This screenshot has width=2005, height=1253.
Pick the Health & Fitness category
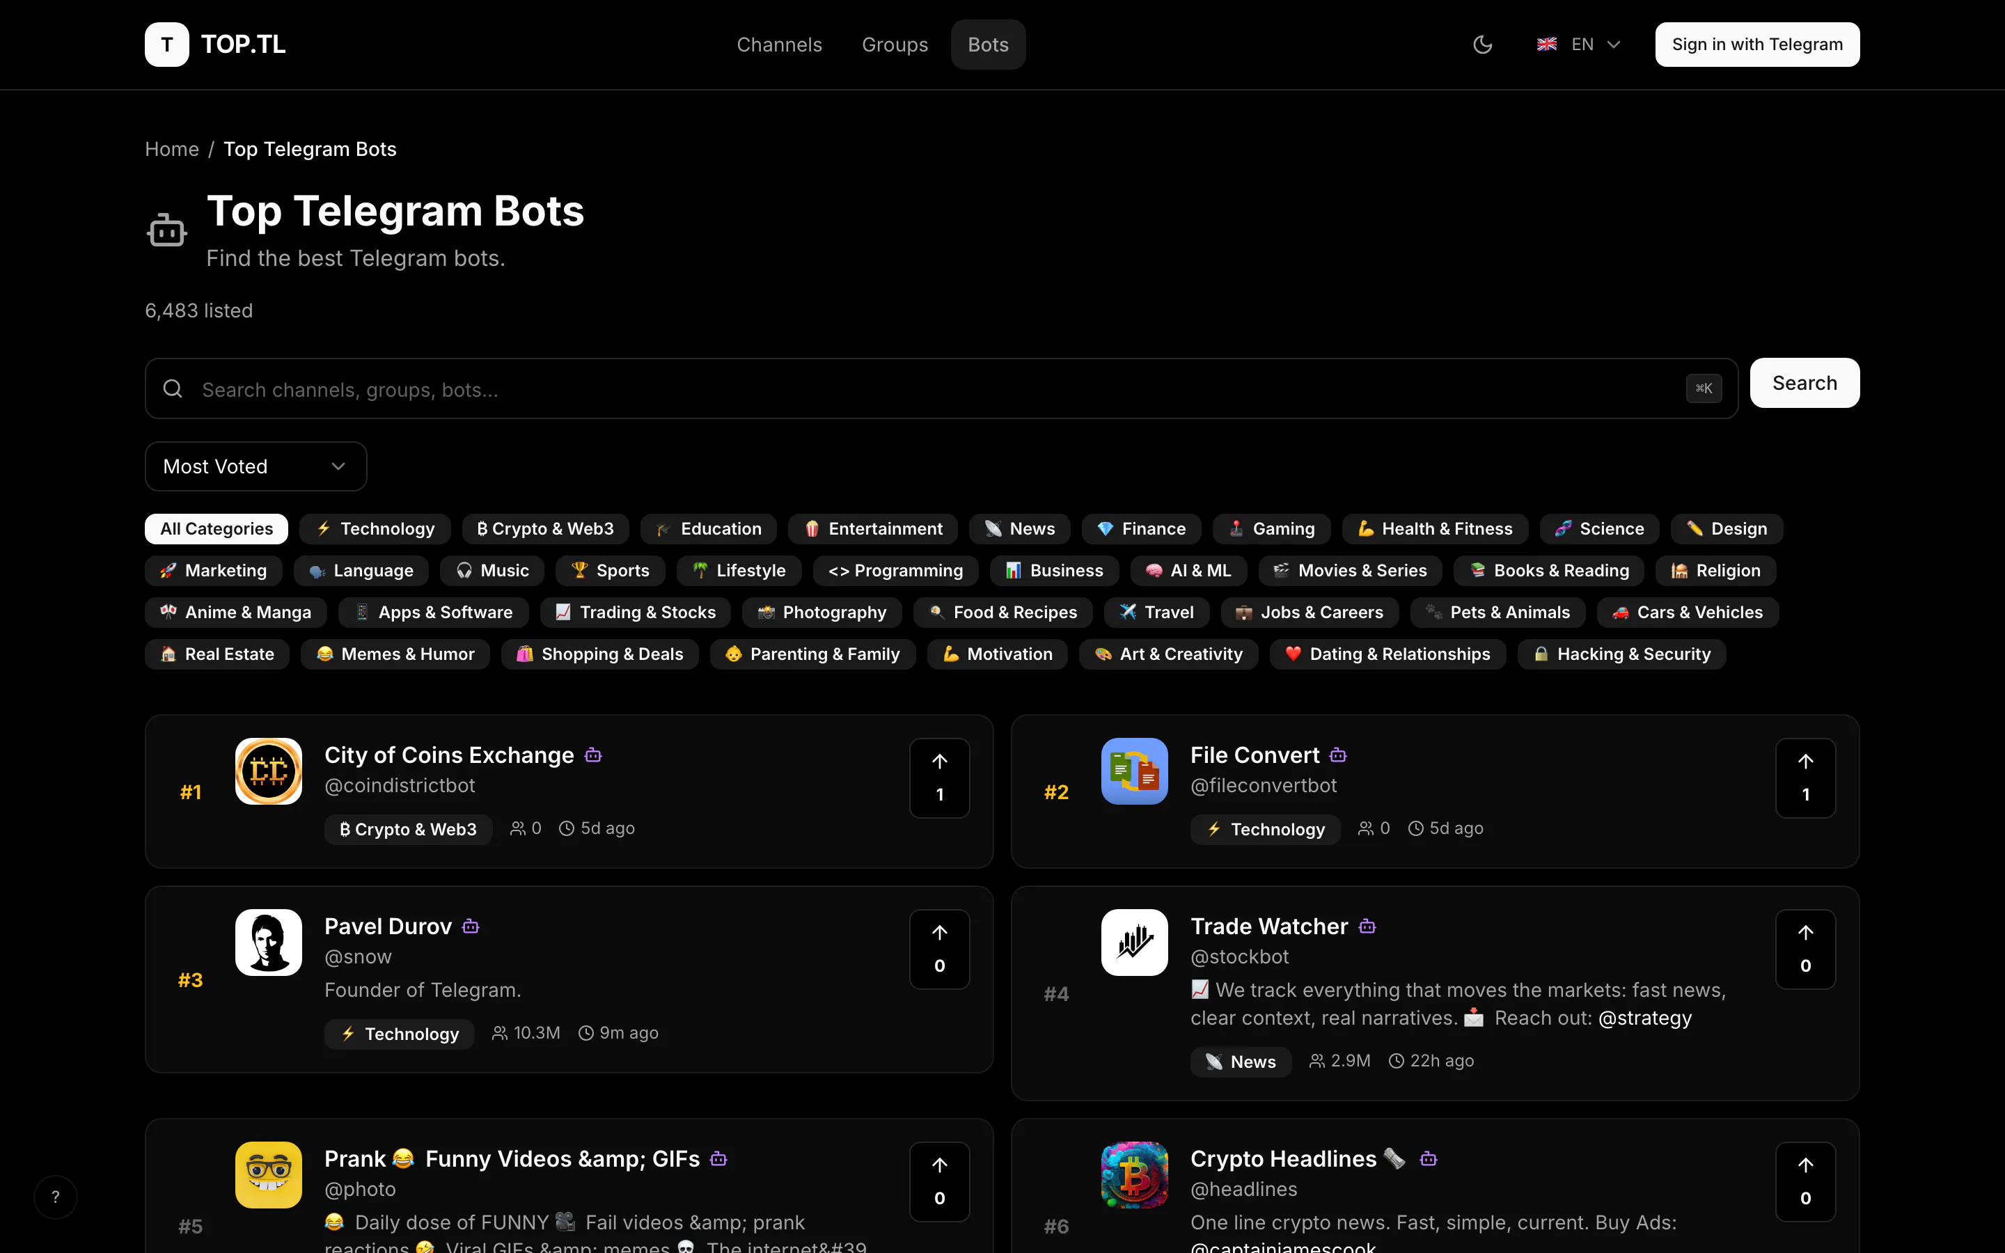point(1435,529)
